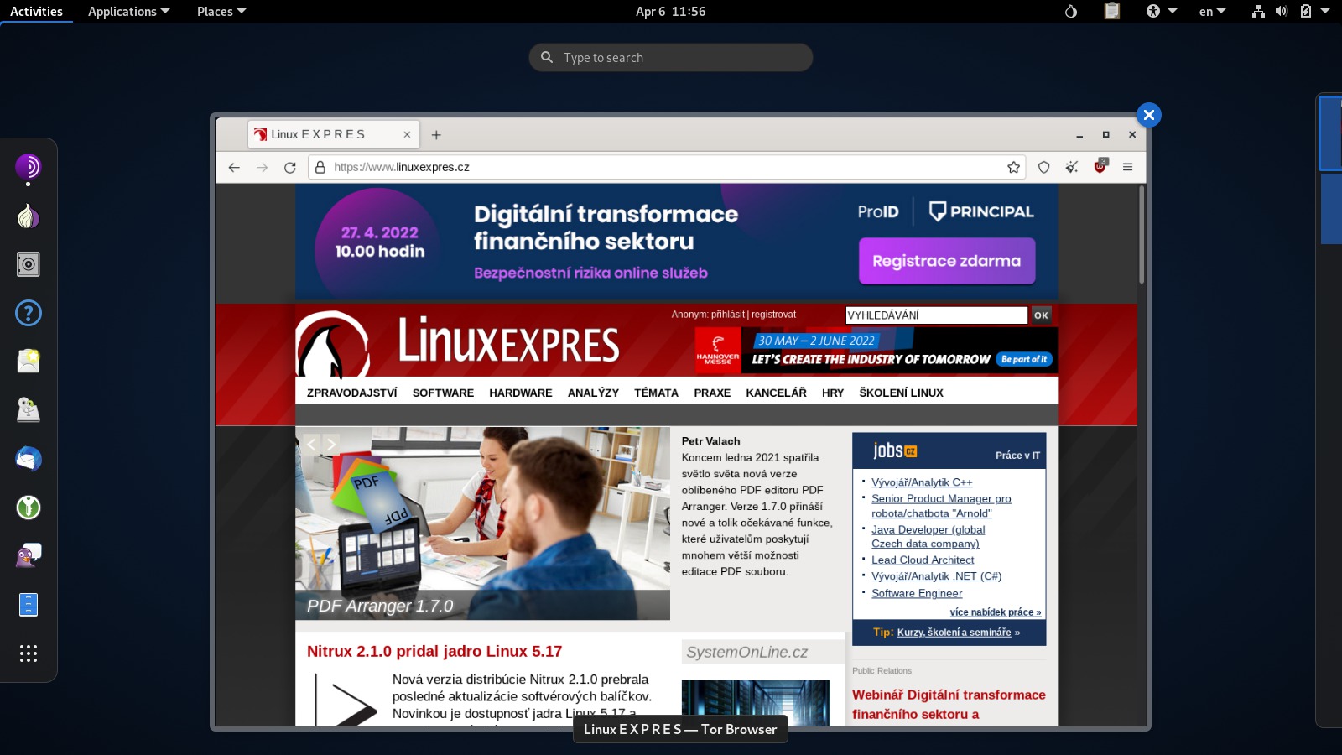Go forward in Tor Browser
Image resolution: width=1342 pixels, height=755 pixels.
pos(263,167)
